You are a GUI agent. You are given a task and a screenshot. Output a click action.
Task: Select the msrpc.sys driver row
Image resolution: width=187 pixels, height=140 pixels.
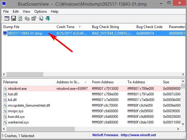coord(91,111)
